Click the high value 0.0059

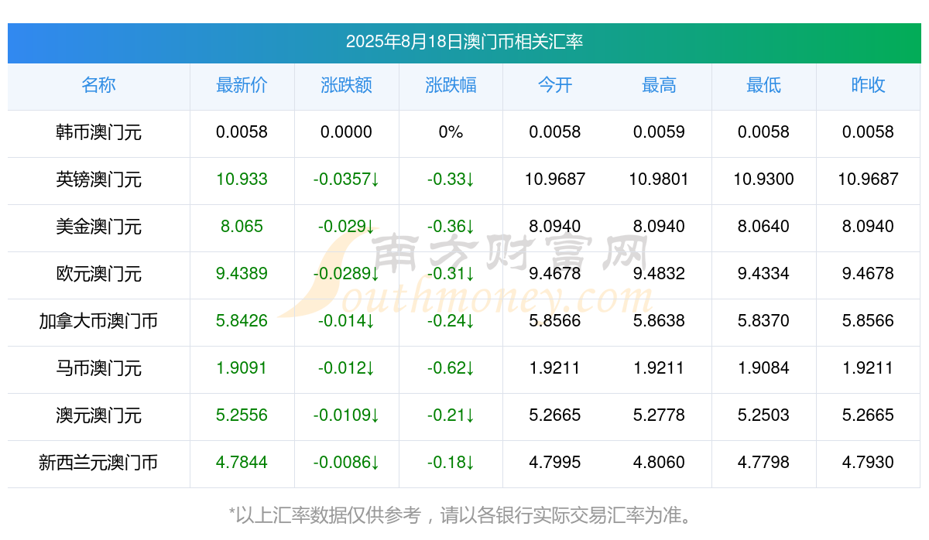(x=659, y=132)
